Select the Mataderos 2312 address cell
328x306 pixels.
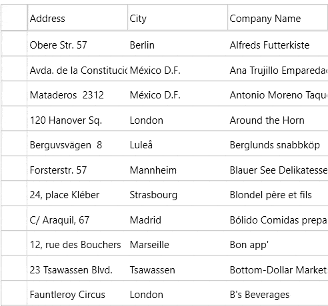click(77, 94)
